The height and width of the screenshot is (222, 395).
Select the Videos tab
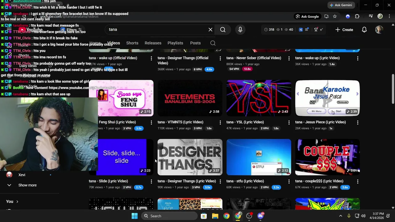coord(114,43)
